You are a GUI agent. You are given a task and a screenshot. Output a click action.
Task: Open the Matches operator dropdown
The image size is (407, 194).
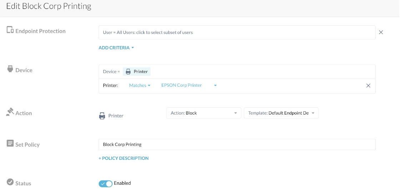(140, 85)
